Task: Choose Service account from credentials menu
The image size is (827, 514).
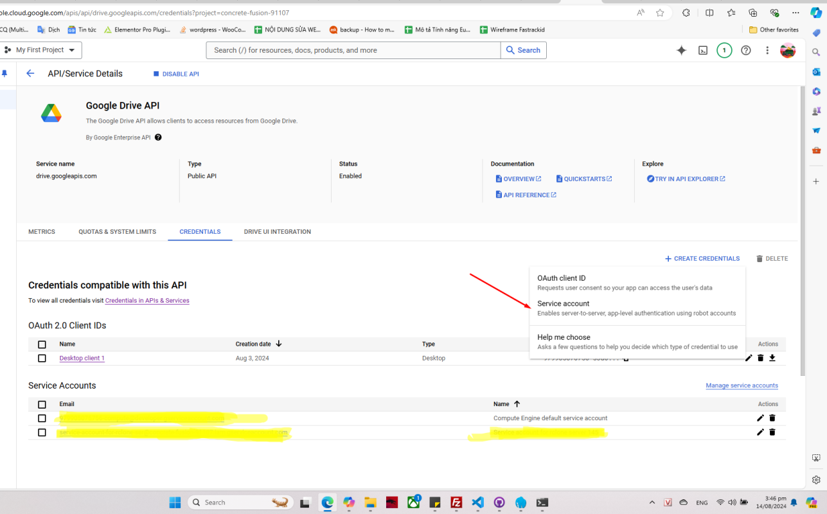Action: (637, 308)
